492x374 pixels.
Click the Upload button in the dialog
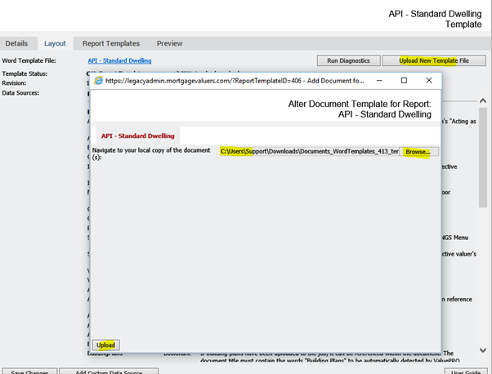click(x=105, y=345)
